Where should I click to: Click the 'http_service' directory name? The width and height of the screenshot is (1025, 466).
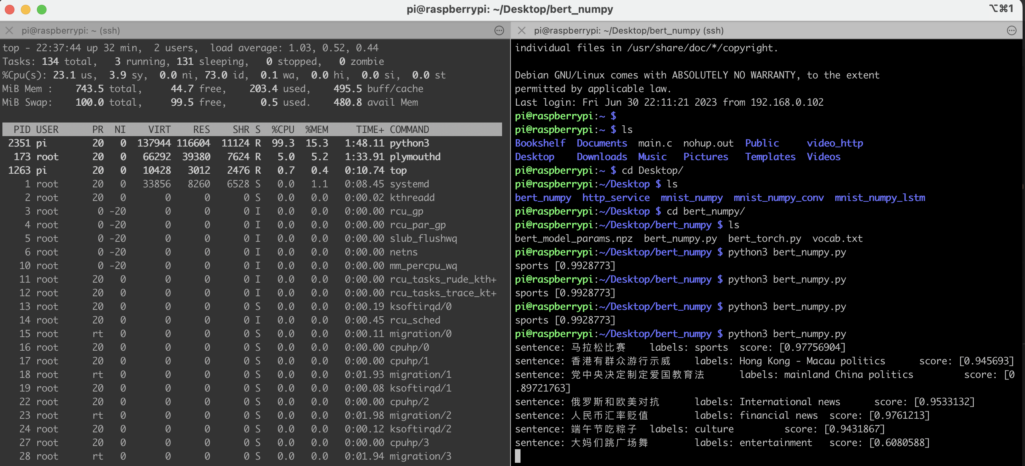pyautogui.click(x=616, y=198)
